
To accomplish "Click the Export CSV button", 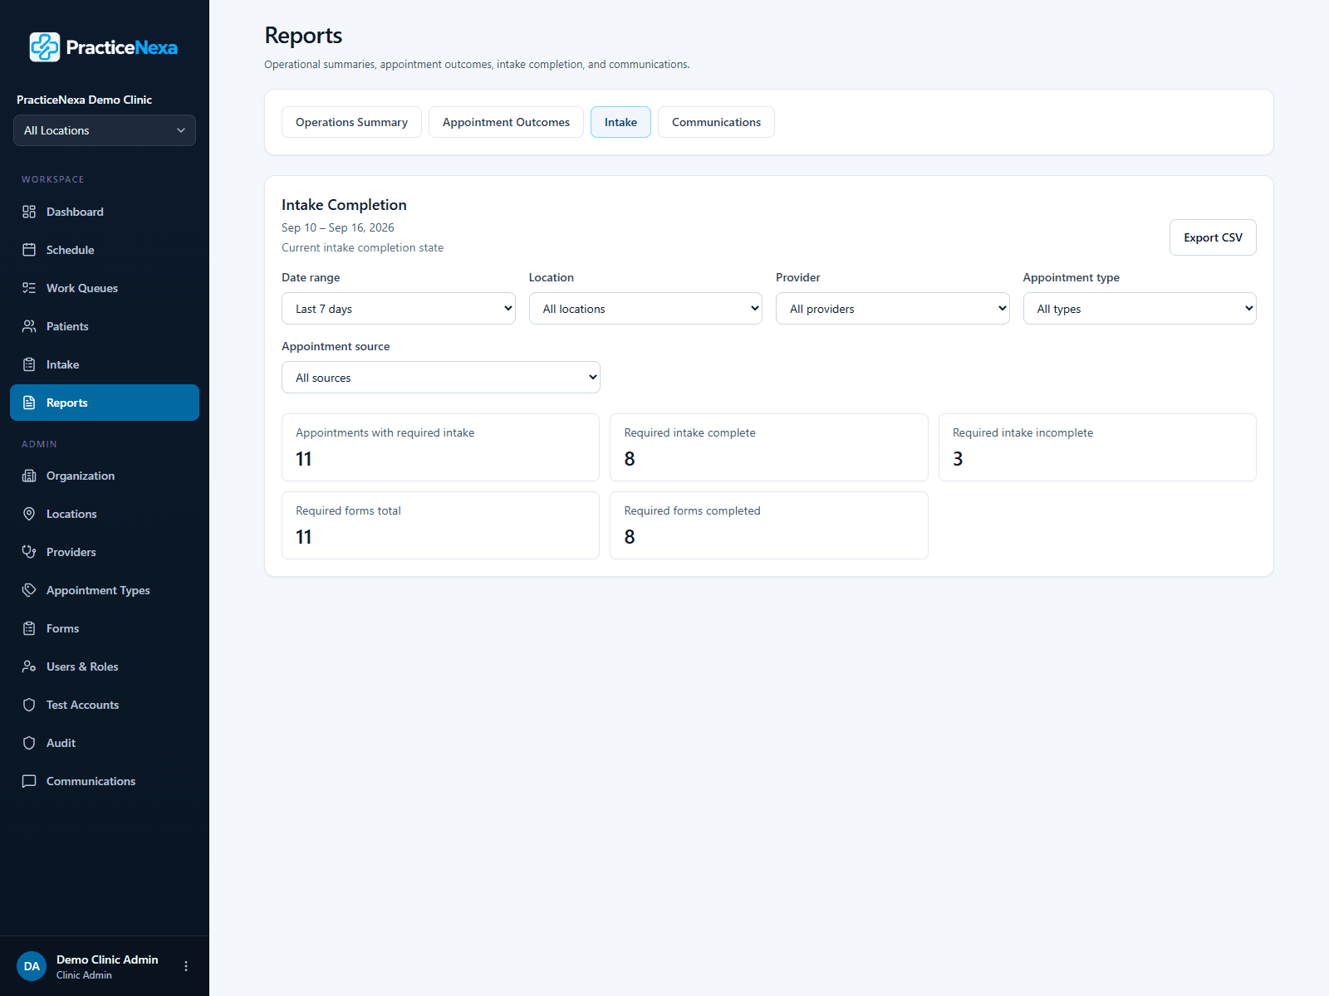I will [x=1213, y=237].
